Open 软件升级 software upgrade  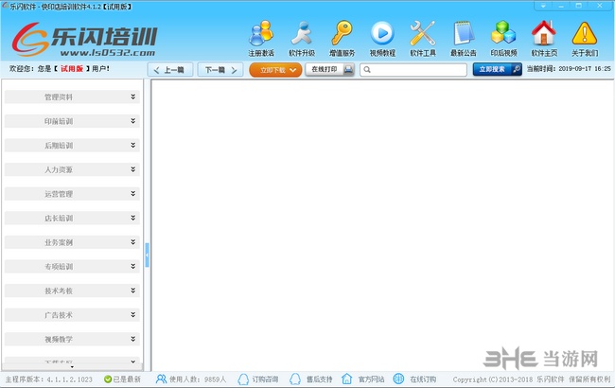click(301, 37)
